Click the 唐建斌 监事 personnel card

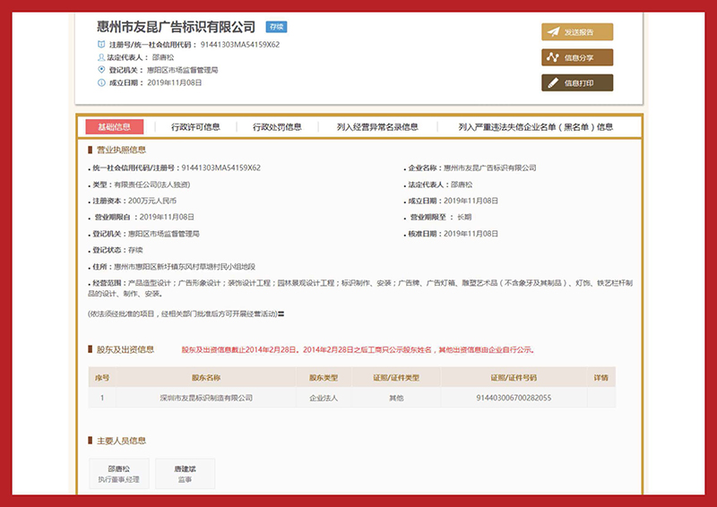[x=185, y=474]
